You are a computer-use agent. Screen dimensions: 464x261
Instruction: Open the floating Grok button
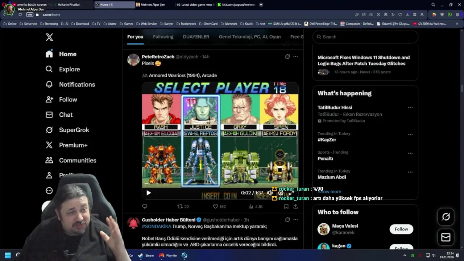(x=446, y=217)
